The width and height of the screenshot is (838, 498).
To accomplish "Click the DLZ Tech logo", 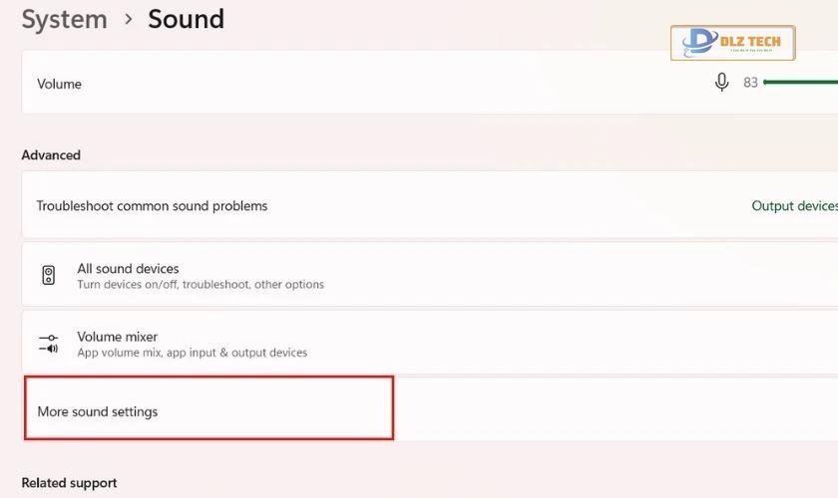I will [x=733, y=45].
